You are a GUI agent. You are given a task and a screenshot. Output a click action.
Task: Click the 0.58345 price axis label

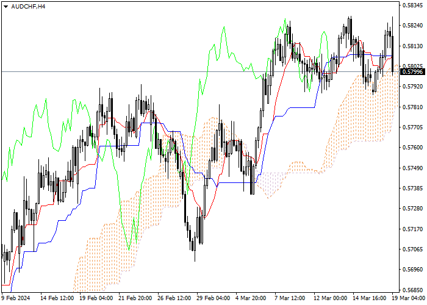point(413,5)
